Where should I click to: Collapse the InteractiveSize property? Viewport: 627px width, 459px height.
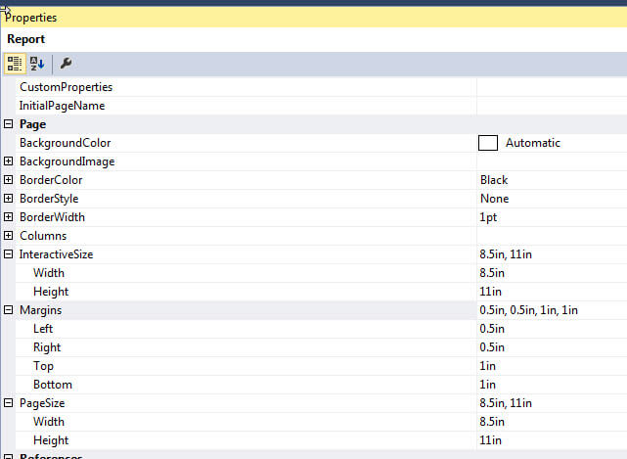pos(9,254)
